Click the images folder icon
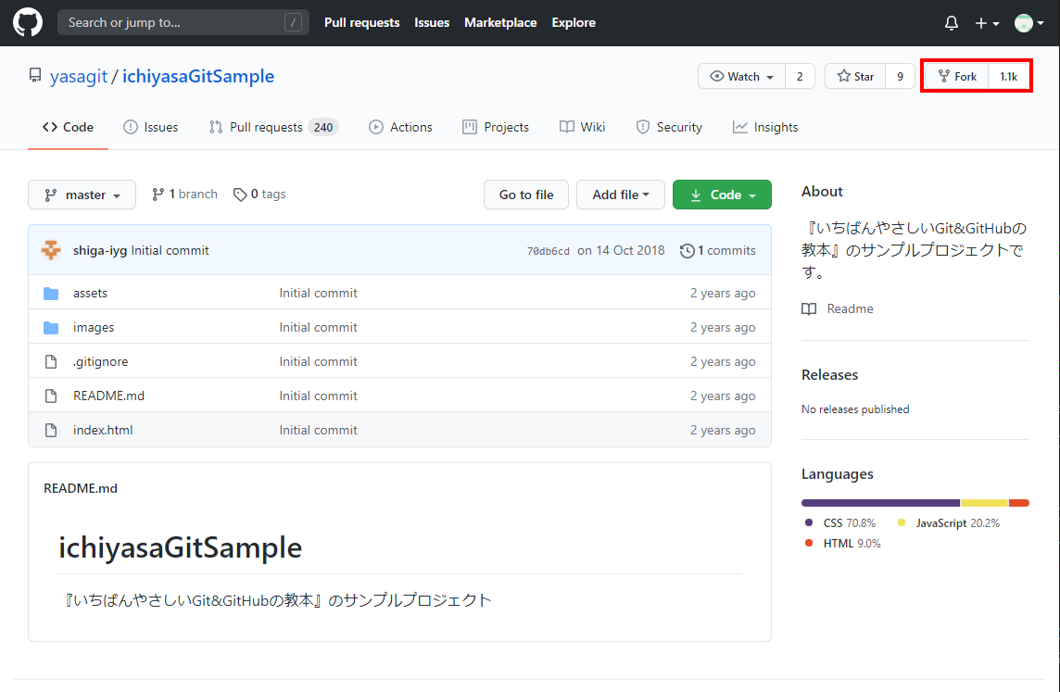Image resolution: width=1060 pixels, height=692 pixels. click(x=51, y=328)
